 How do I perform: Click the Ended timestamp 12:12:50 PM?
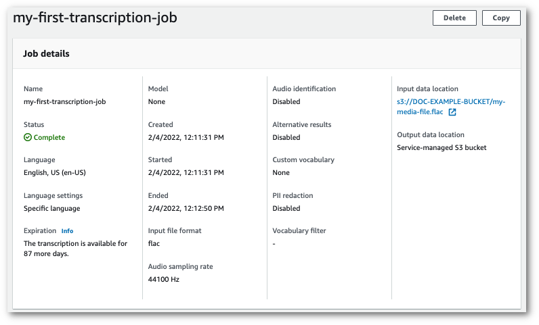(x=186, y=208)
